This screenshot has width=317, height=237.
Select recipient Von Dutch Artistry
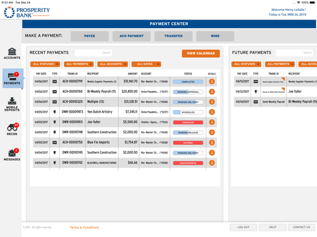(x=100, y=112)
